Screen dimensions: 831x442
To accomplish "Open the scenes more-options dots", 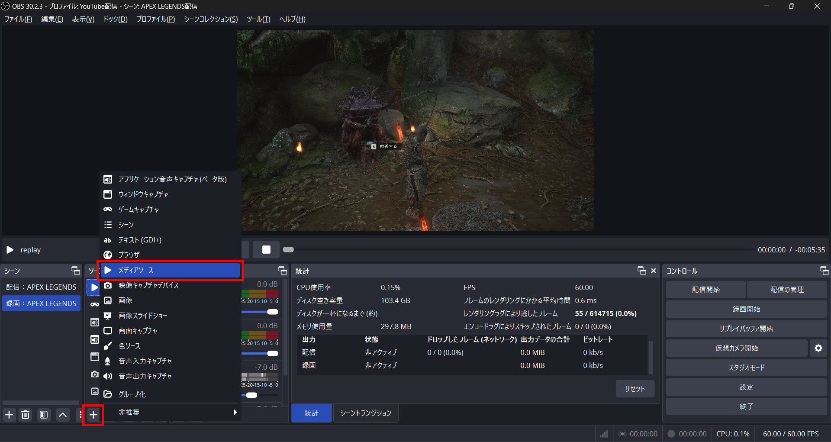I will (x=81, y=415).
